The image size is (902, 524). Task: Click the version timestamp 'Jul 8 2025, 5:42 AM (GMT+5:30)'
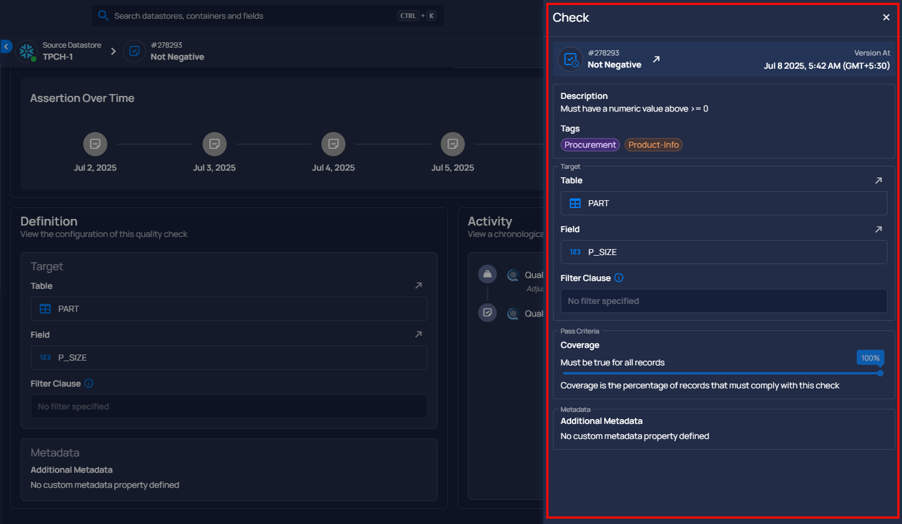tap(827, 66)
